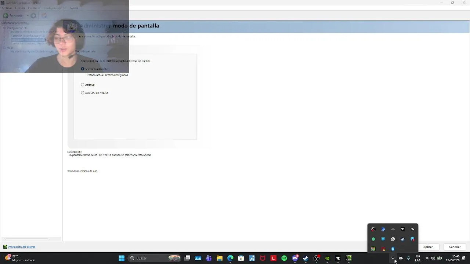This screenshot has height=264, width=470.
Task: Click the grey cloud tray overflow icon
Action: (x=393, y=229)
